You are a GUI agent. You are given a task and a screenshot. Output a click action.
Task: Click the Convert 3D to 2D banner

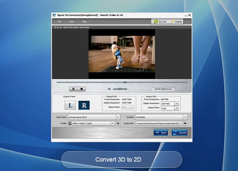click(x=122, y=160)
